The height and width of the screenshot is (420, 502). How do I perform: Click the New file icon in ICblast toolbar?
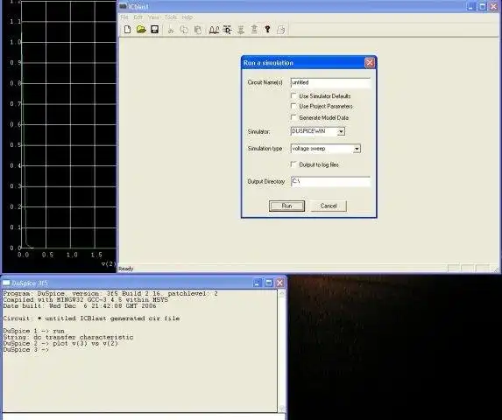tap(127, 30)
